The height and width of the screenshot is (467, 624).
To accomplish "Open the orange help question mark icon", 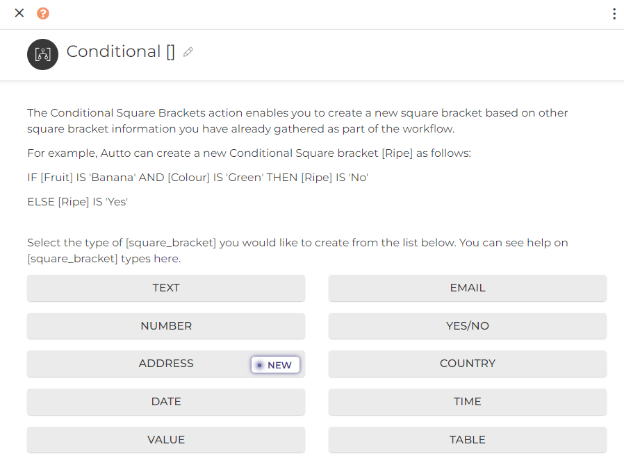I will click(x=42, y=12).
